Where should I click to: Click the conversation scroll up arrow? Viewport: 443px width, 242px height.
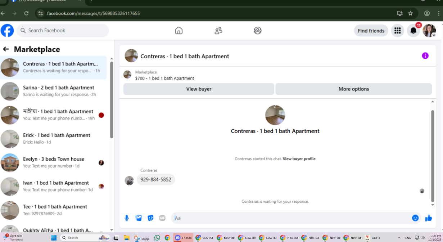tap(433, 102)
